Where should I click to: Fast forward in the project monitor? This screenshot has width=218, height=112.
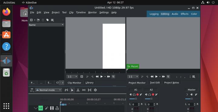coord(163,77)
